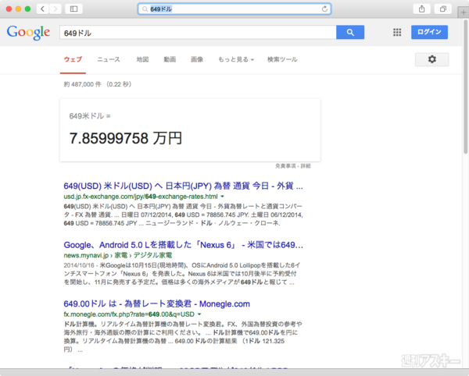This screenshot has width=469, height=376.
Task: Open the Monegle.com 為替レート変換君 result
Action: coord(157,303)
